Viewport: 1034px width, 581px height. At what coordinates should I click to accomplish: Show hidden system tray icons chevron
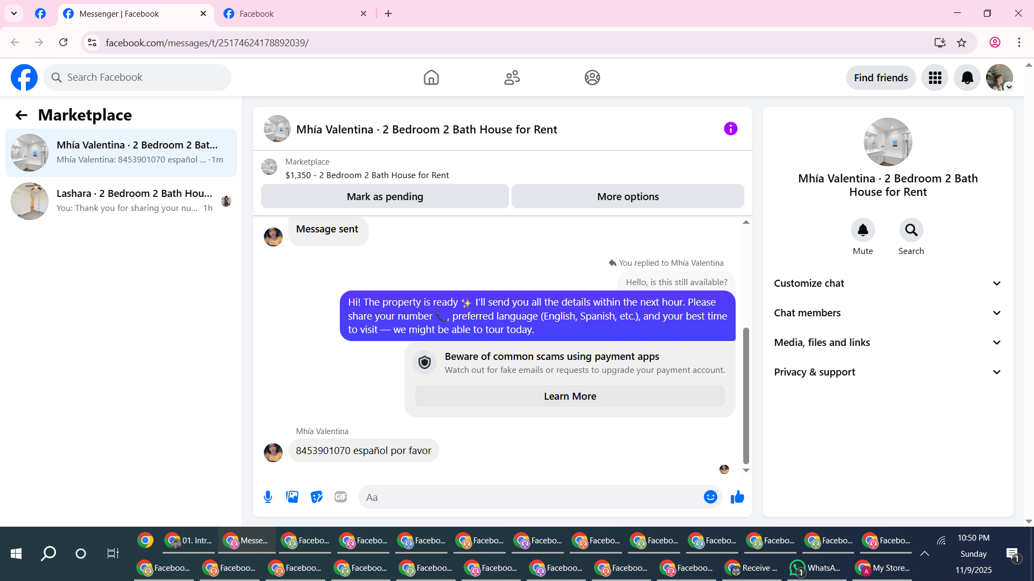pyautogui.click(x=924, y=554)
